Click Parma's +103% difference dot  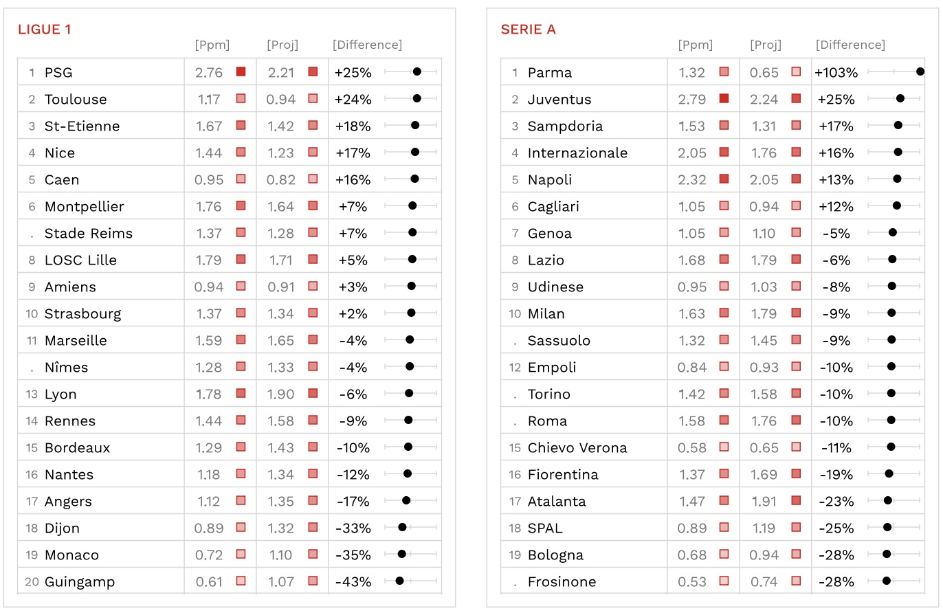(x=920, y=71)
